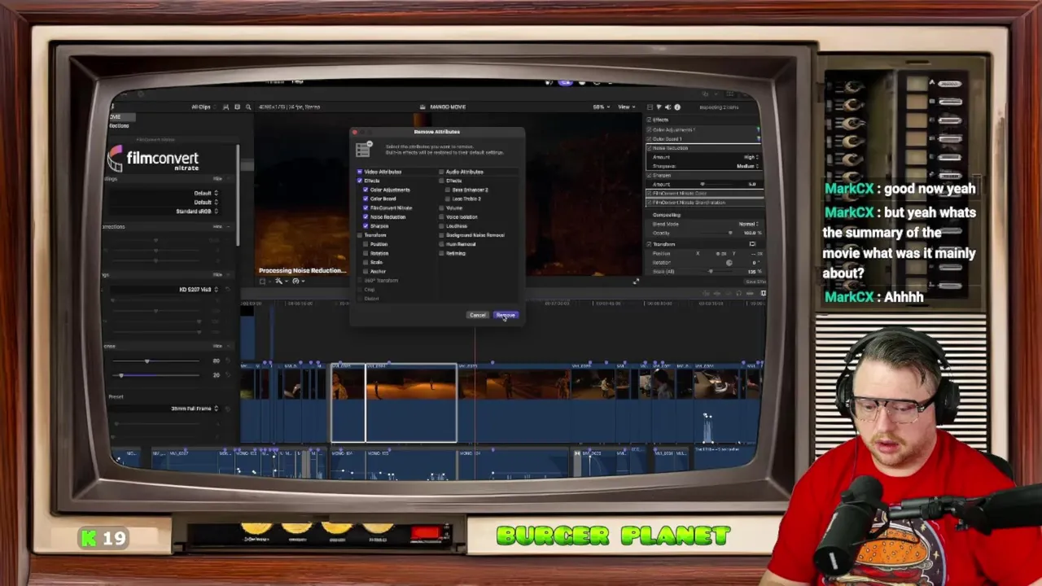Open Noise Reduction Amount High dropdown
Viewport: 1042px width, 586px height.
750,157
